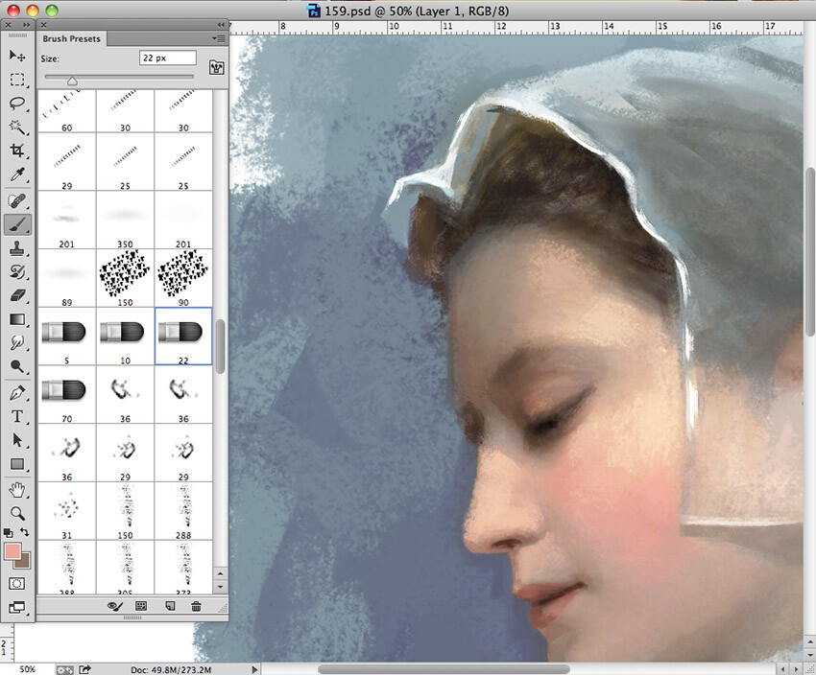This screenshot has height=675, width=816.
Task: Select the Move tool
Action: pos(17,57)
